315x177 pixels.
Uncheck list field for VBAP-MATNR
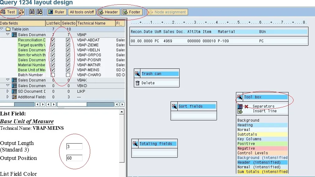click(53, 65)
